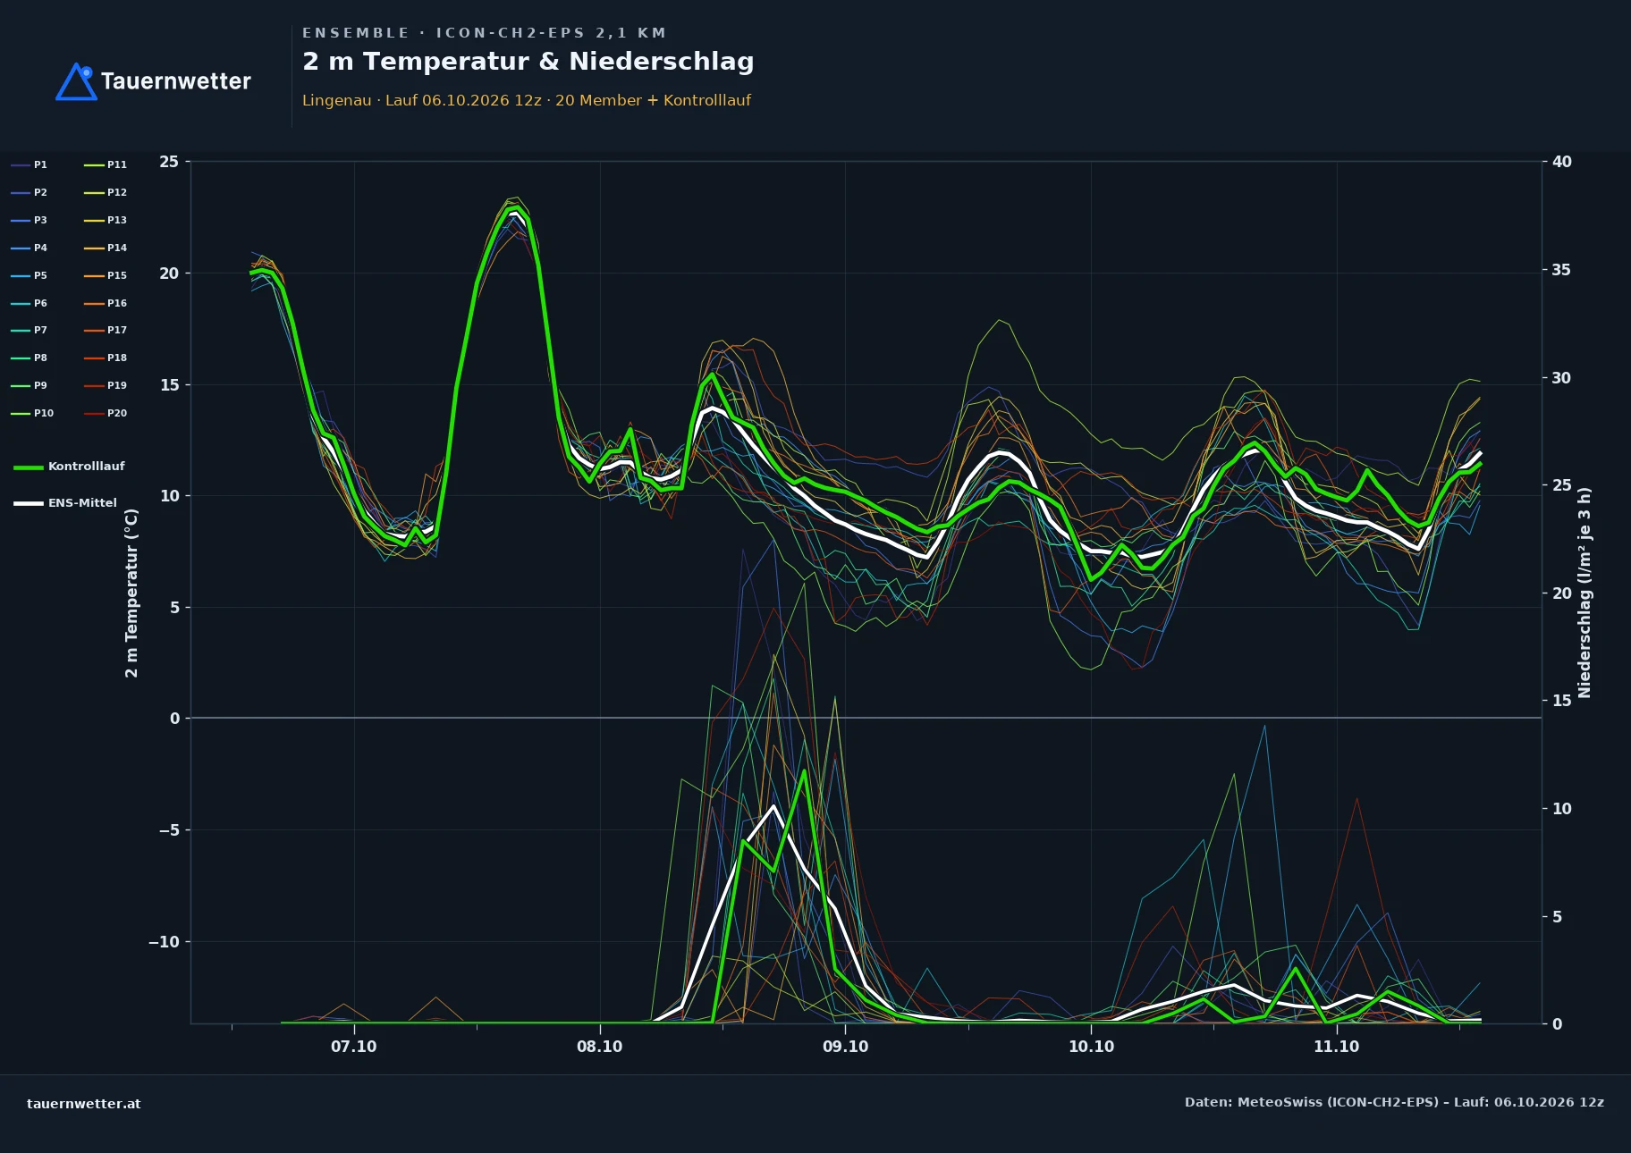Select the P14 legend entry
Screen dimensions: 1631x1153
106,248
